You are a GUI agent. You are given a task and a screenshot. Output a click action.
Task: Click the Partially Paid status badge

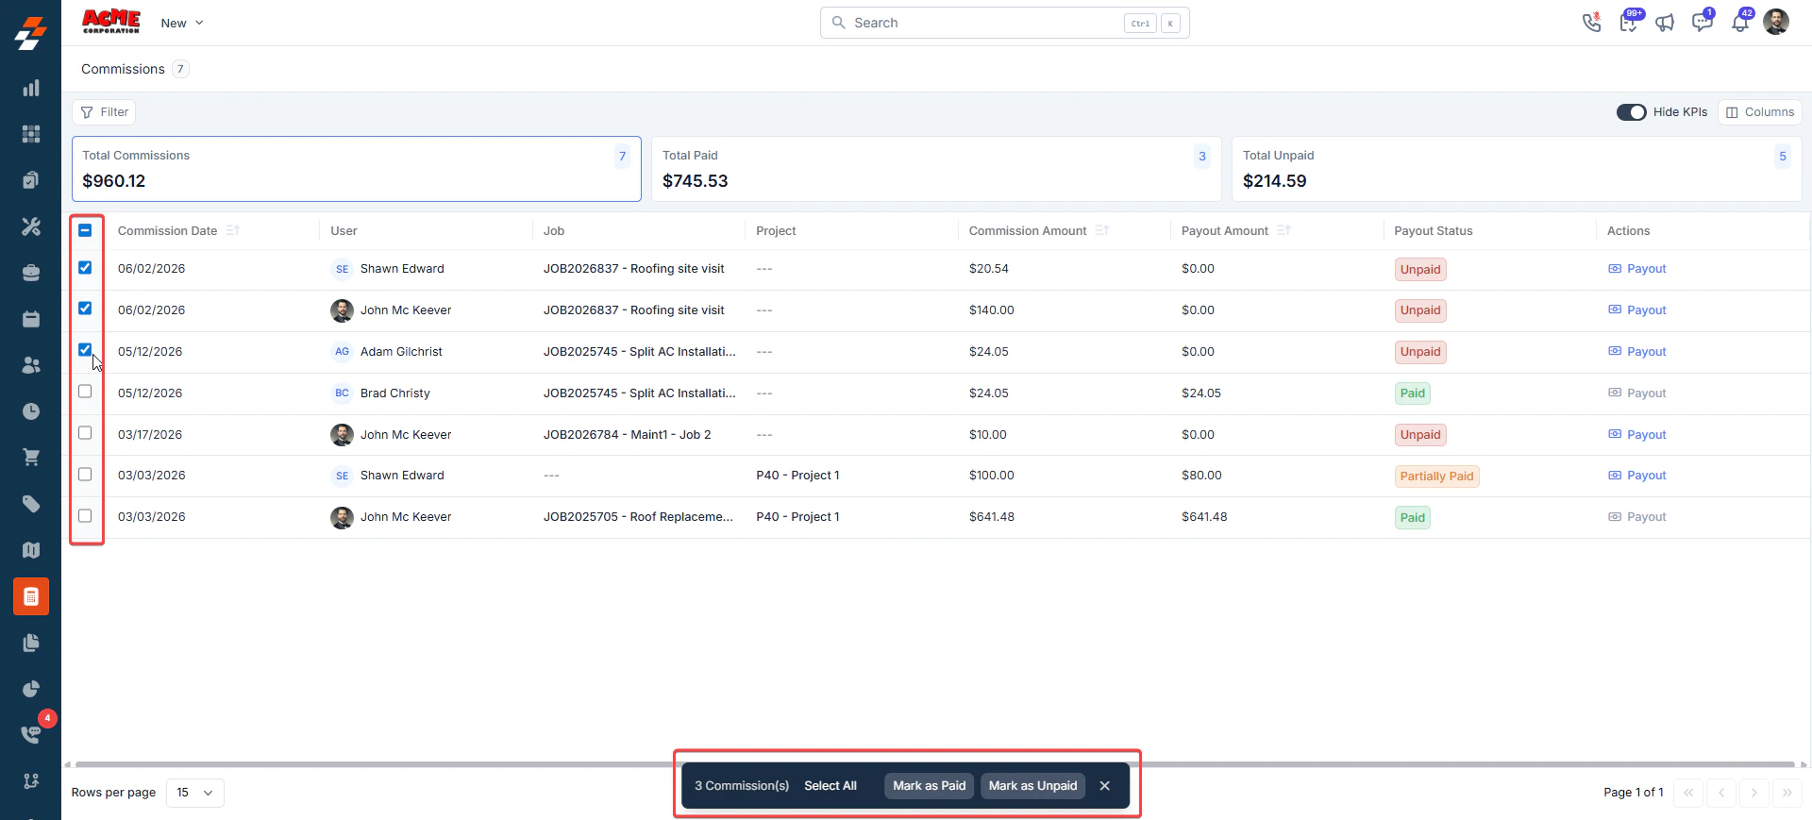tap(1436, 477)
